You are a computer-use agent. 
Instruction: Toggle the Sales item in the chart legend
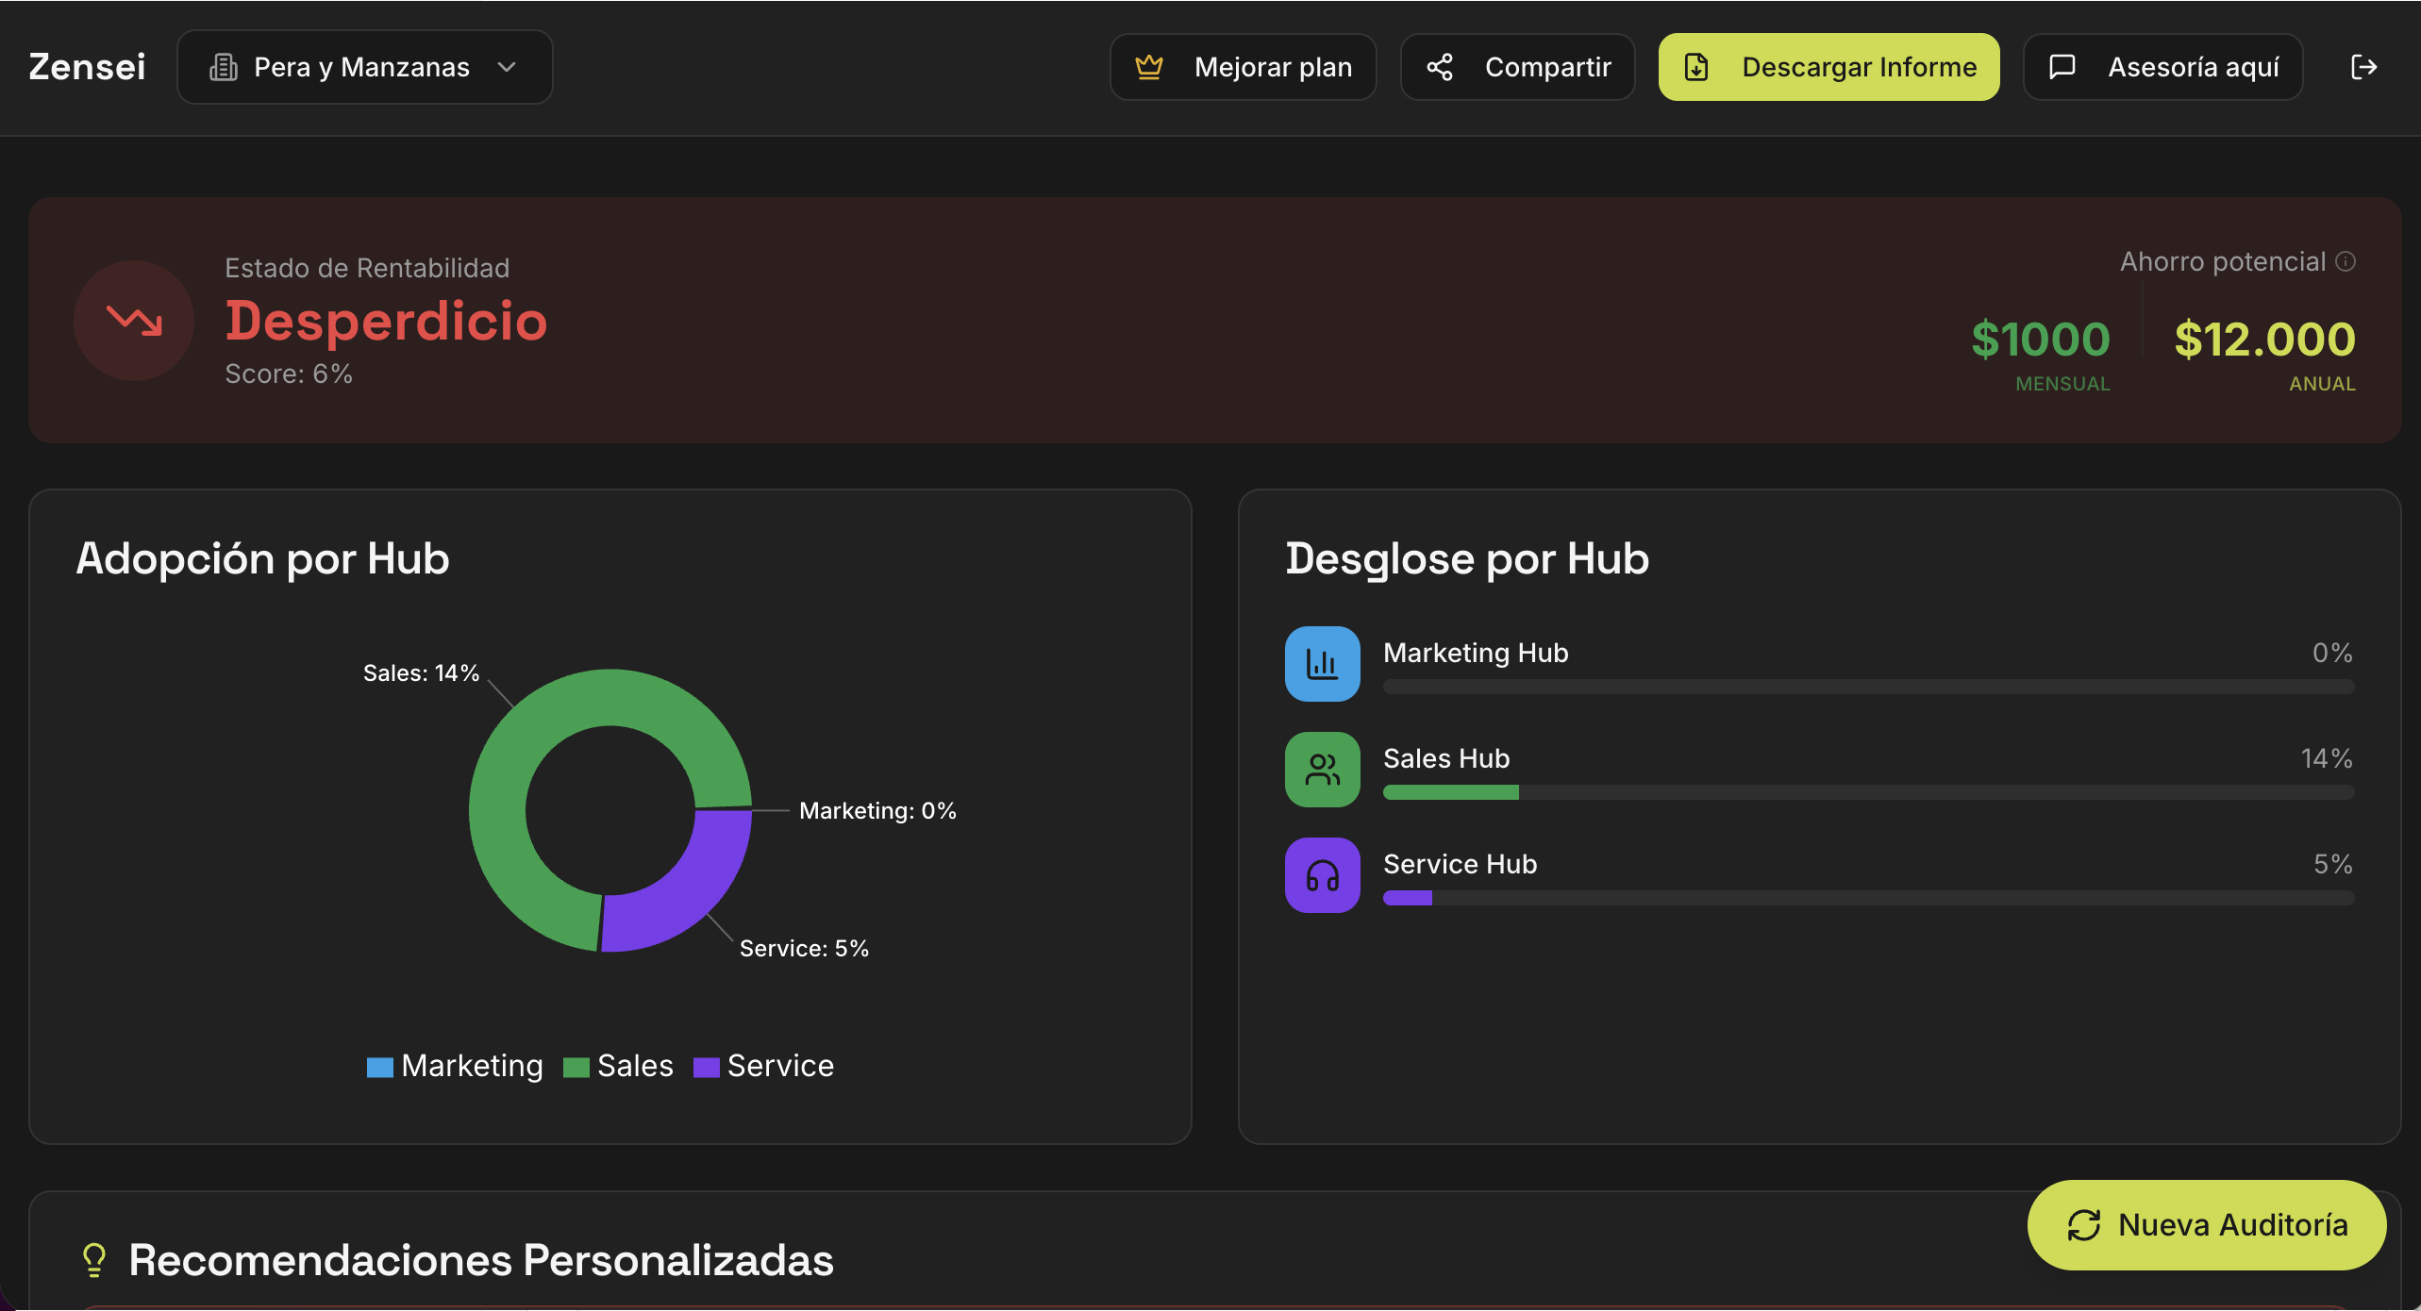[x=618, y=1066]
